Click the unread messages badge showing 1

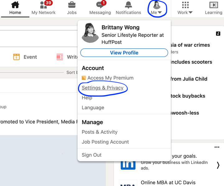[x=104, y=3]
